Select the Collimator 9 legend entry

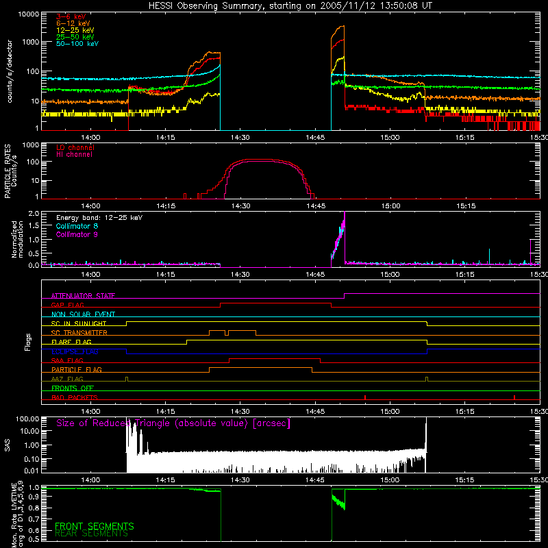point(77,234)
